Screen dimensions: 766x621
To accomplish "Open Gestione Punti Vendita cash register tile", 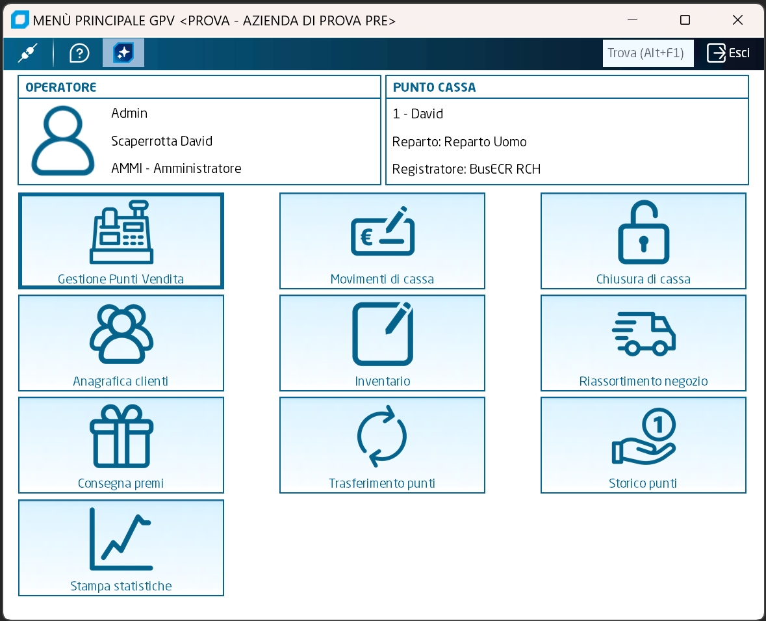I will [x=121, y=240].
